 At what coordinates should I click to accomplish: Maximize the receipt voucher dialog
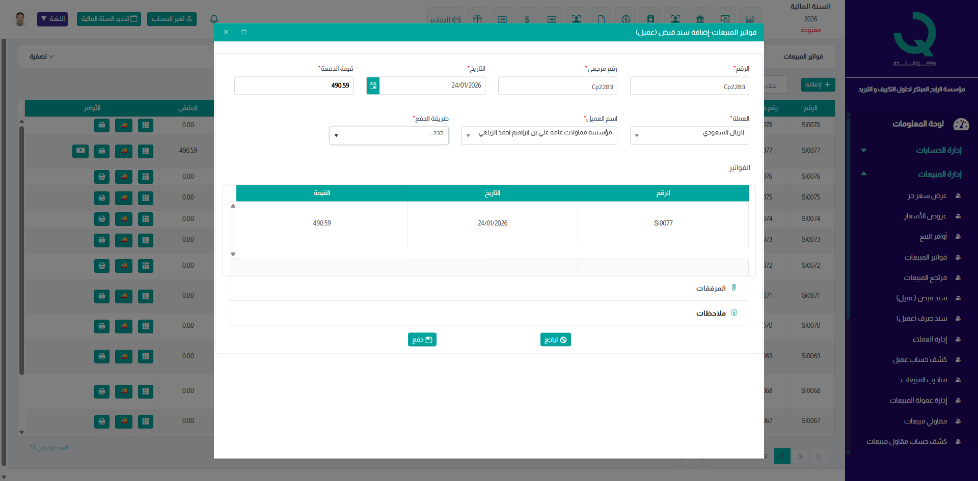coord(244,32)
